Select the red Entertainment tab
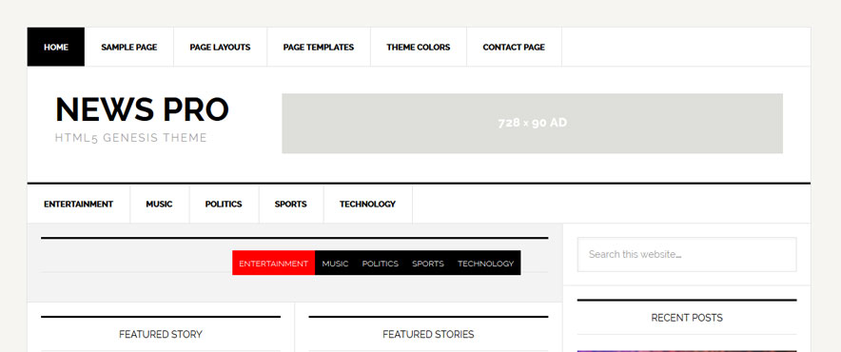The width and height of the screenshot is (841, 352). [x=274, y=263]
